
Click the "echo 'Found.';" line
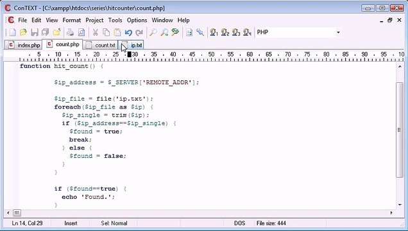89,197
